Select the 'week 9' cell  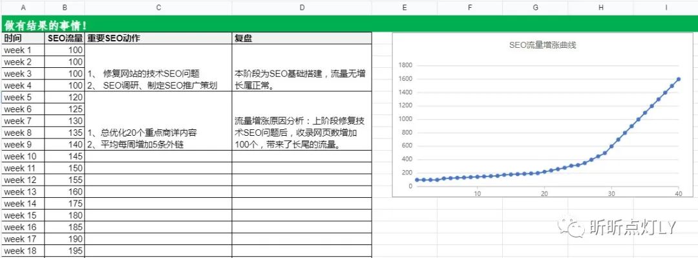pos(23,145)
